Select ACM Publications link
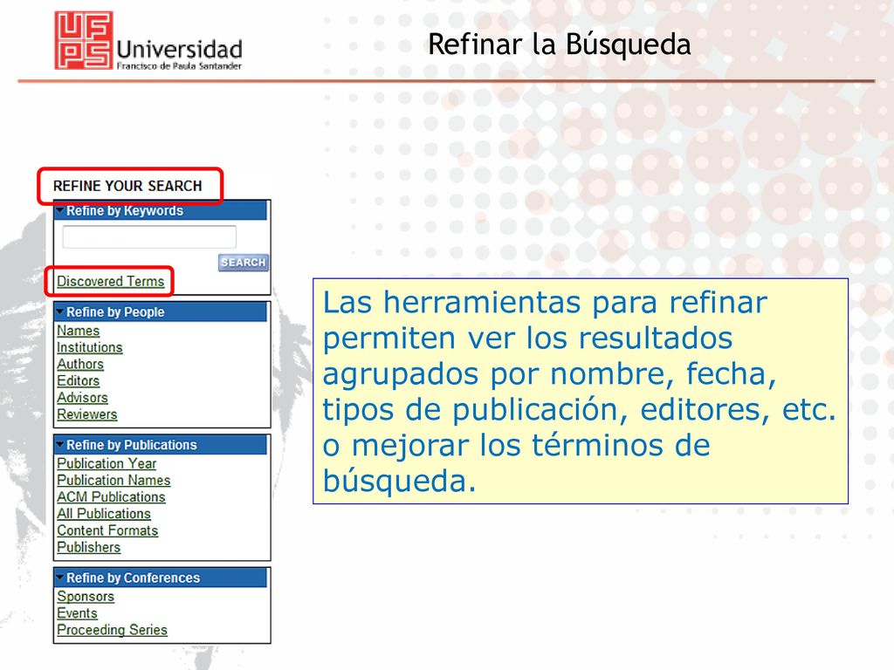This screenshot has width=894, height=670. tap(111, 496)
